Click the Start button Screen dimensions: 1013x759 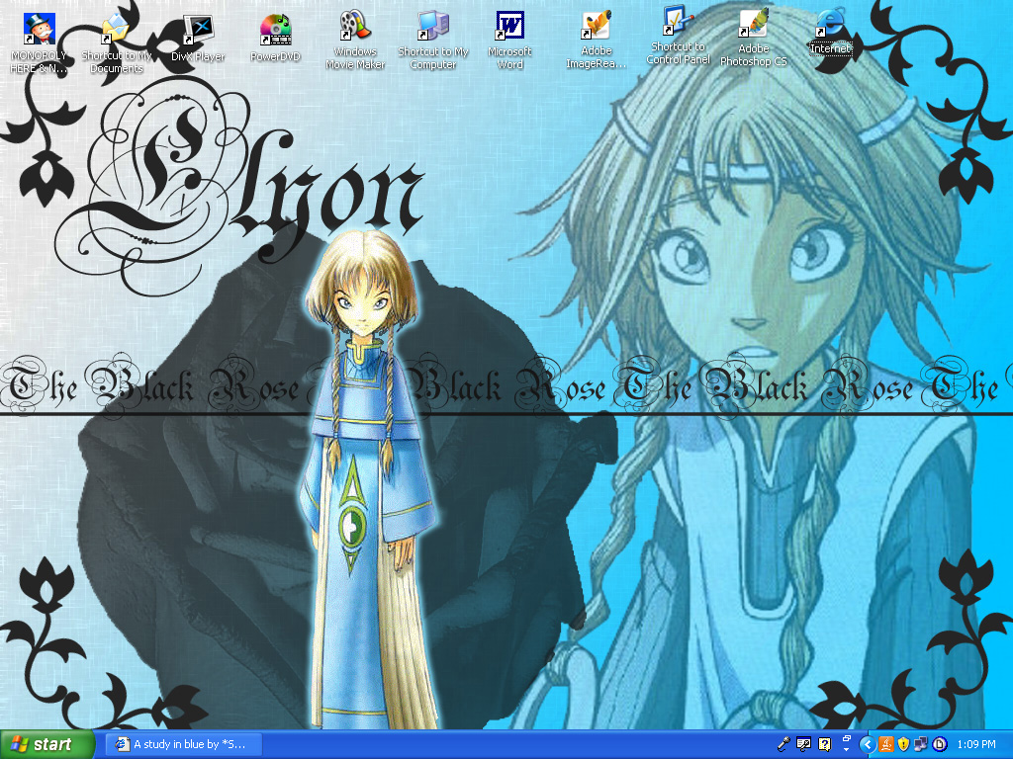46,744
